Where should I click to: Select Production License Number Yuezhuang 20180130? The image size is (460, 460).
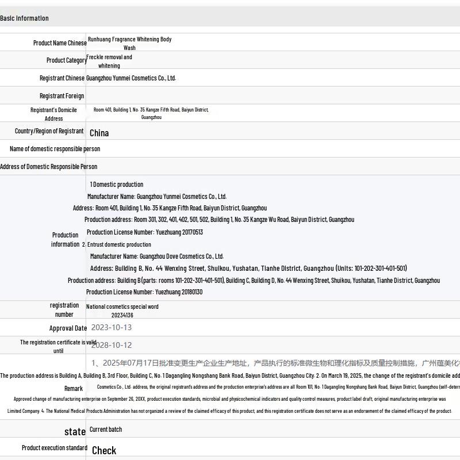pyautogui.click(x=144, y=292)
